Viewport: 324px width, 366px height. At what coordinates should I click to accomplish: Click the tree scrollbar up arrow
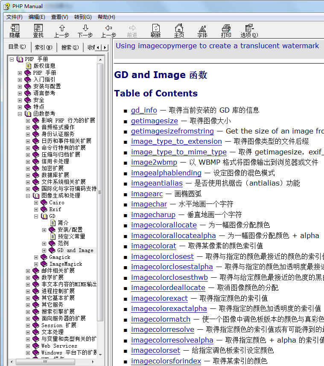pyautogui.click(x=100, y=60)
